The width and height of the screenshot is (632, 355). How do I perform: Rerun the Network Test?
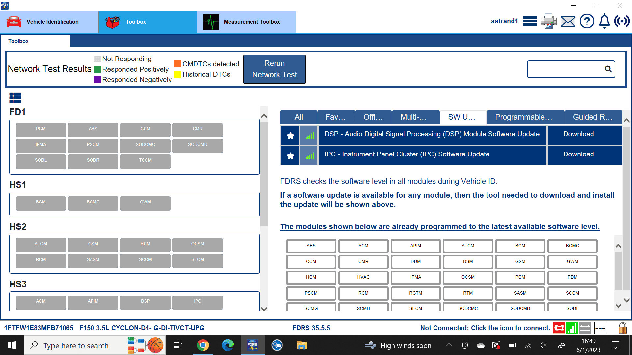point(275,69)
